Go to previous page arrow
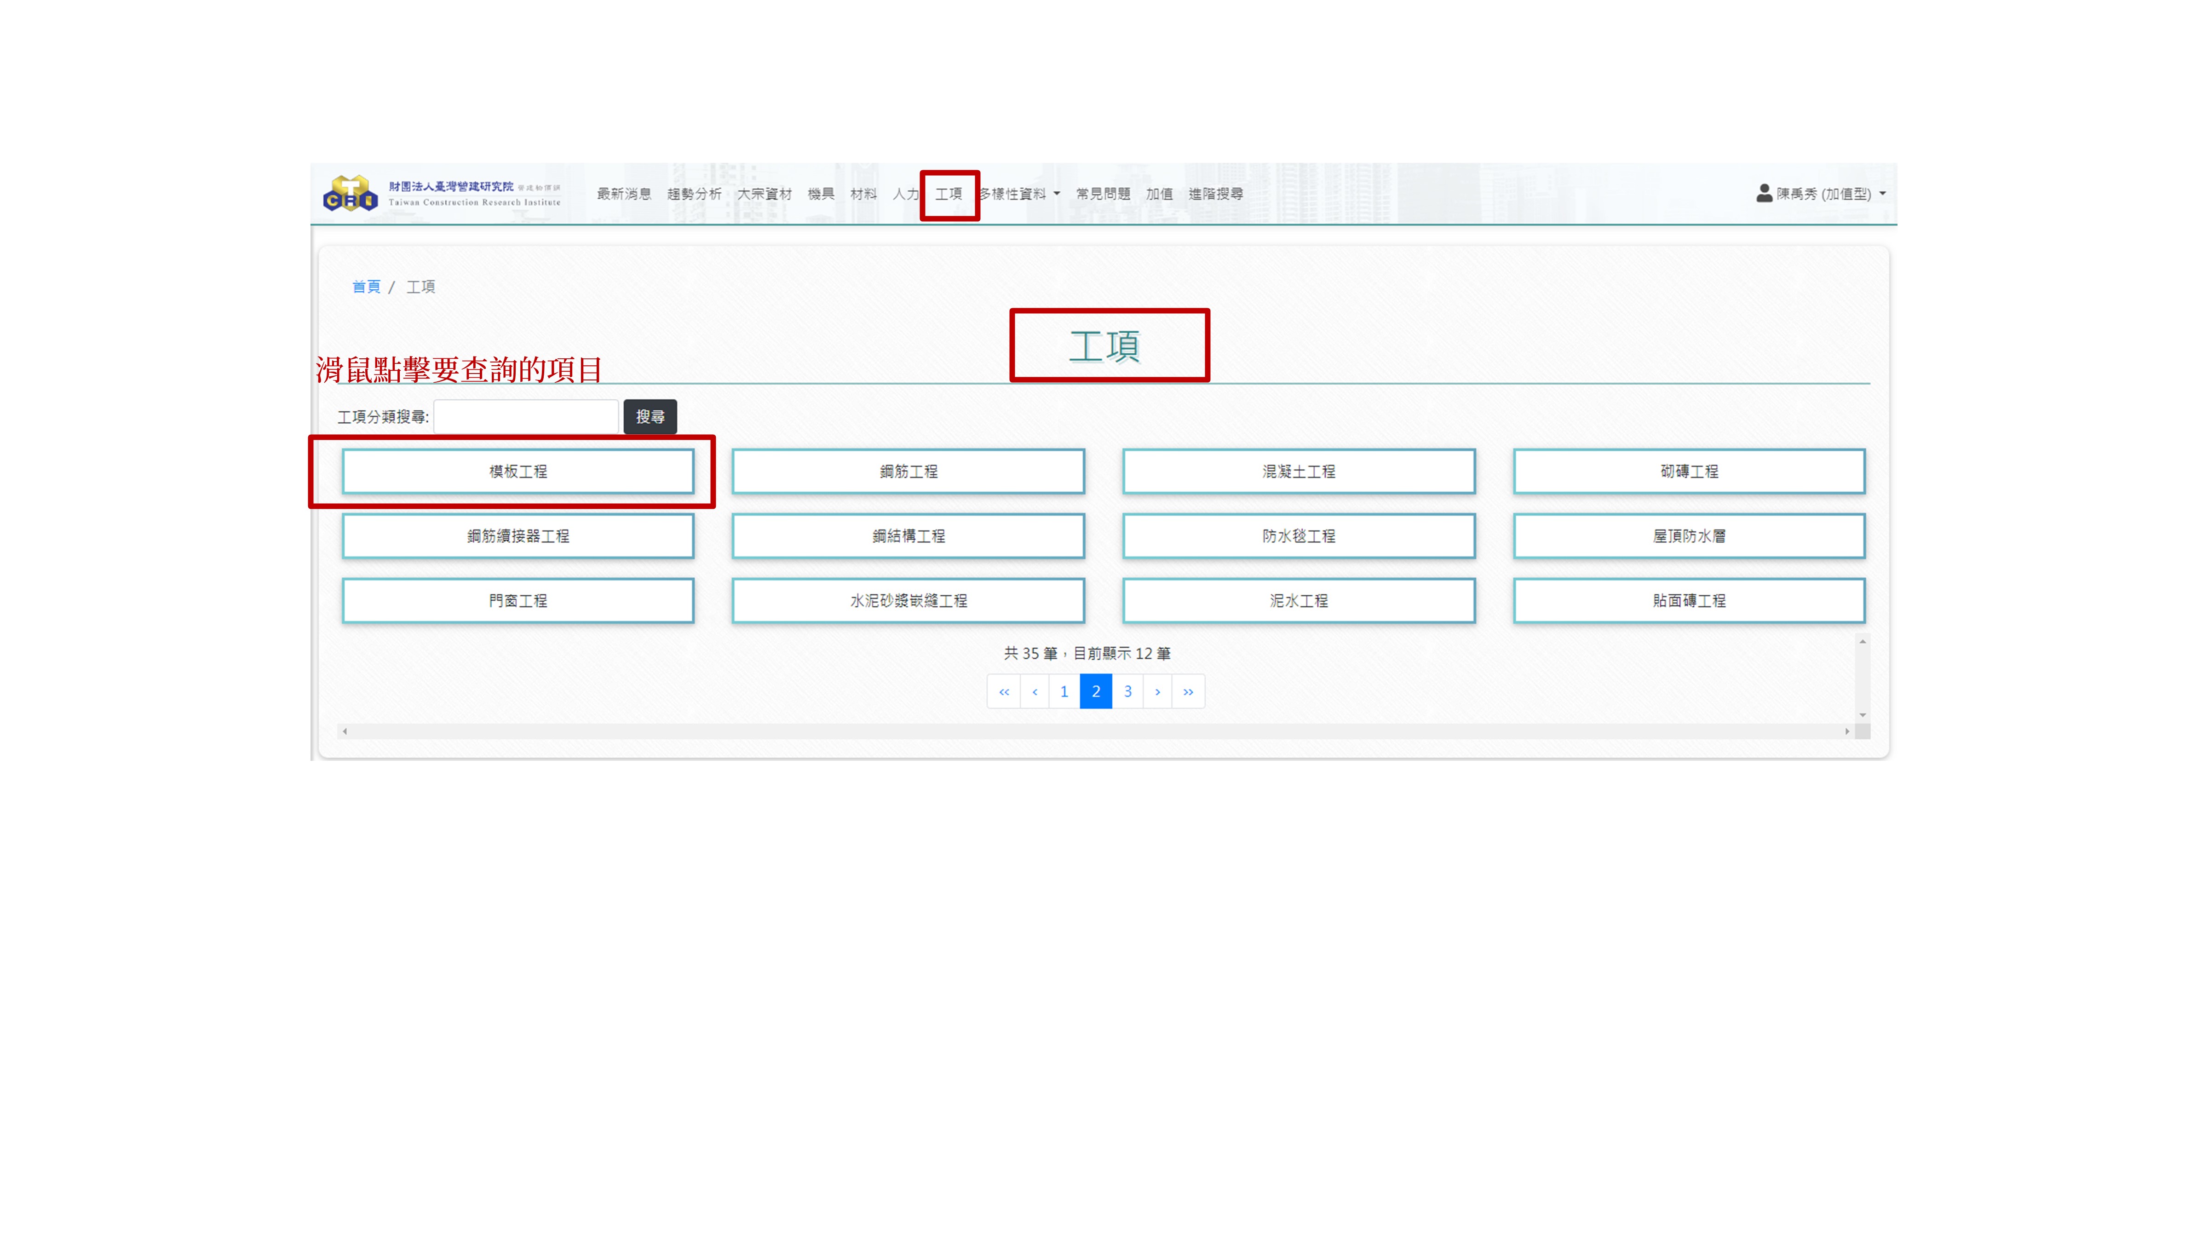2208x1242 pixels. [x=1035, y=691]
